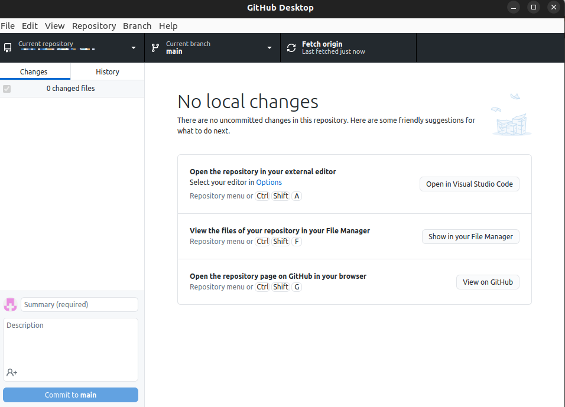Click the Commit to main button

[x=71, y=395]
